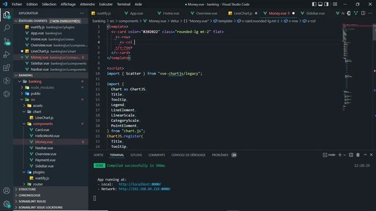376x211 pixels.
Task: Kill the terminal with trash icon
Action: (x=358, y=155)
